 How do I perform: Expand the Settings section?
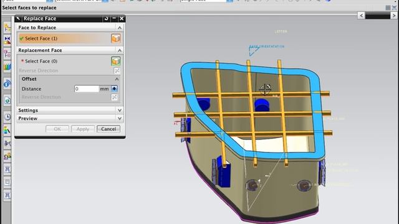point(120,110)
